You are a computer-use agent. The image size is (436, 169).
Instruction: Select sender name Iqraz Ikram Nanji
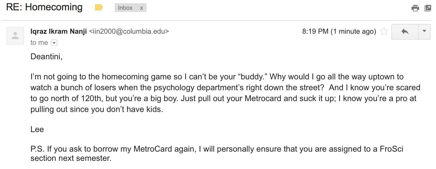[58, 31]
